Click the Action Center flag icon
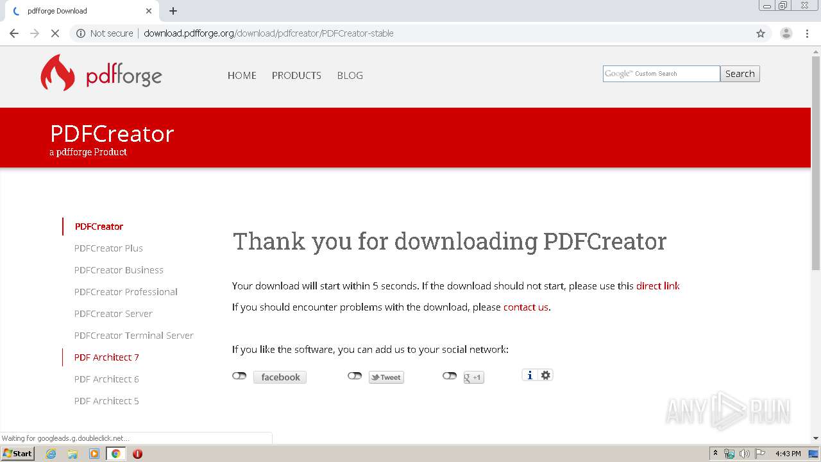Viewport: 821px width, 462px height. [x=760, y=454]
